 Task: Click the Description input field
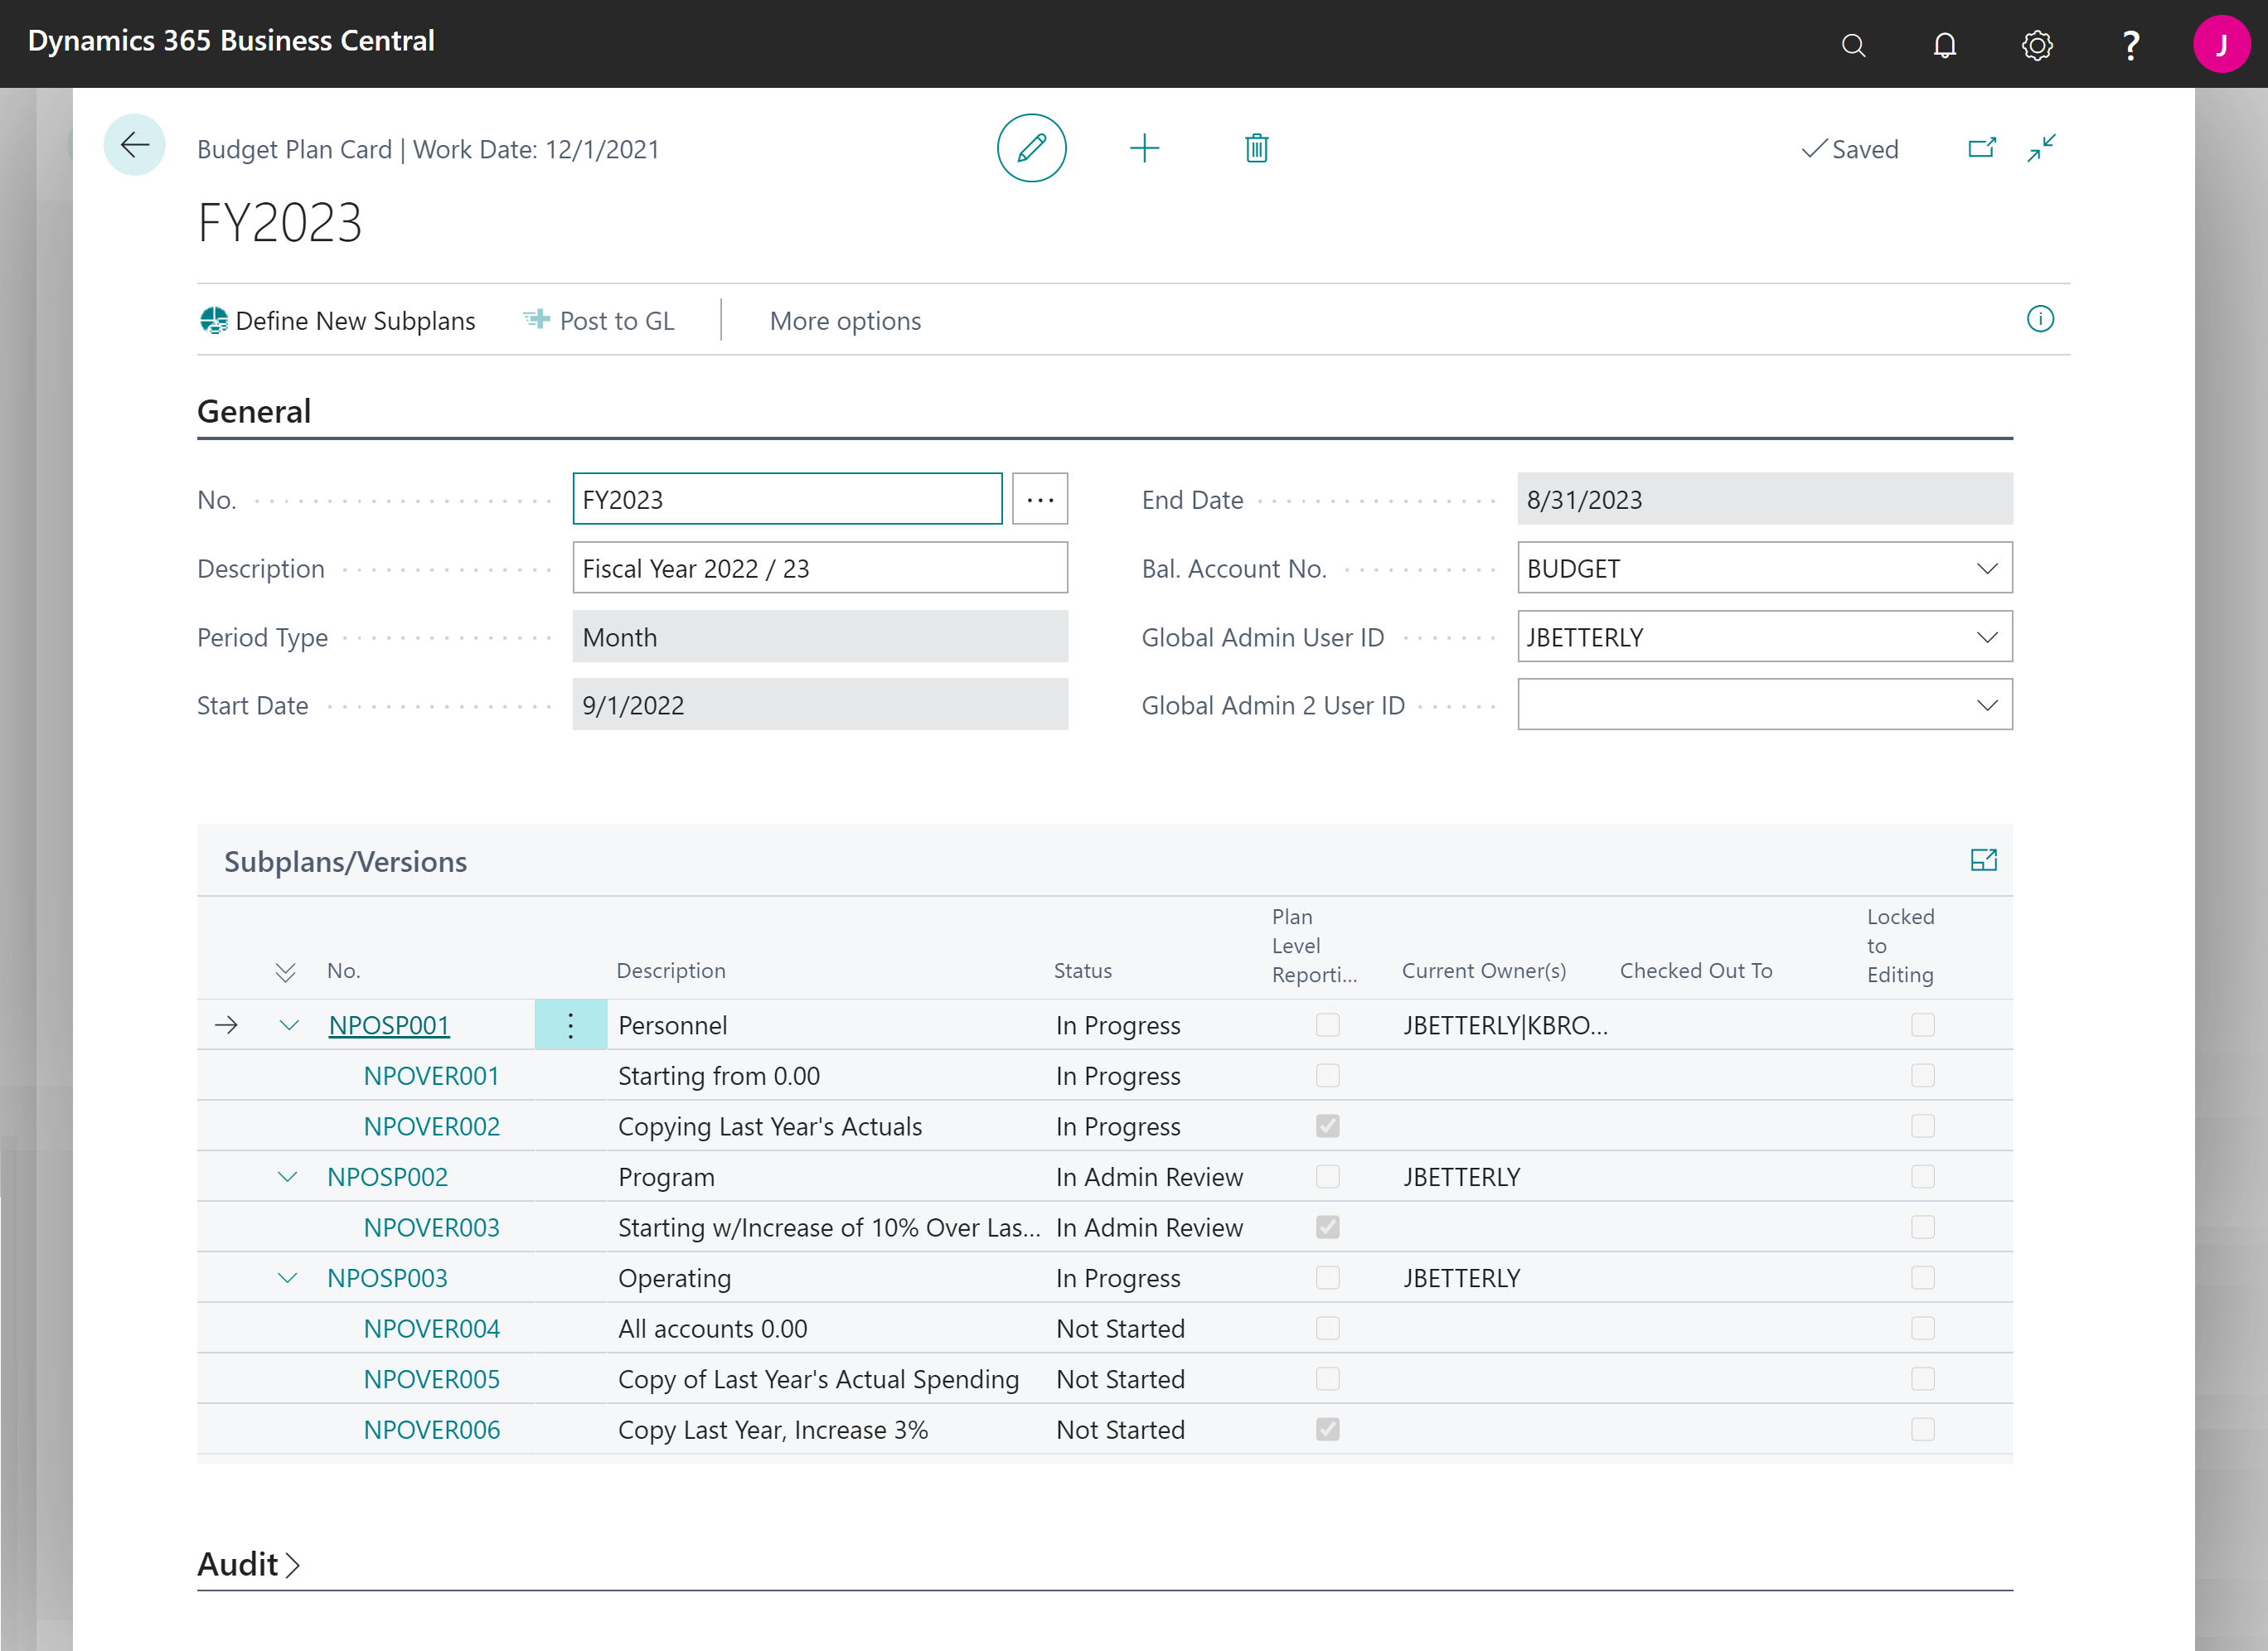tap(819, 568)
